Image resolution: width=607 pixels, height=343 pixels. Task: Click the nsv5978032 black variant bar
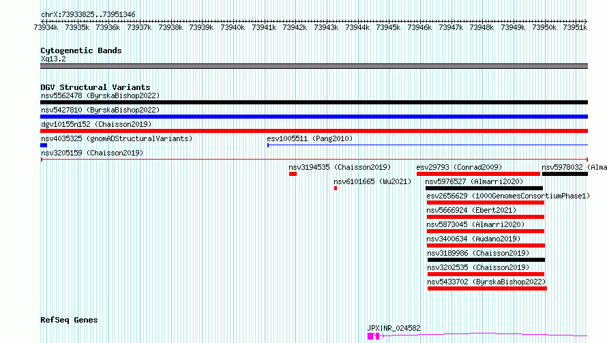[565, 174]
